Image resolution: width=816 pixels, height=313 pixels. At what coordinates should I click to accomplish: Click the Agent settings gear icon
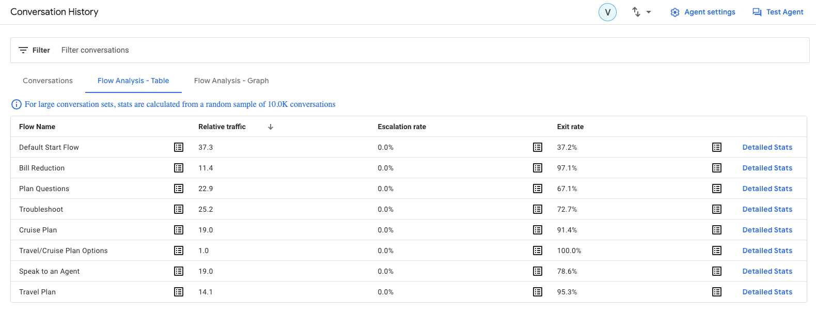tap(674, 12)
